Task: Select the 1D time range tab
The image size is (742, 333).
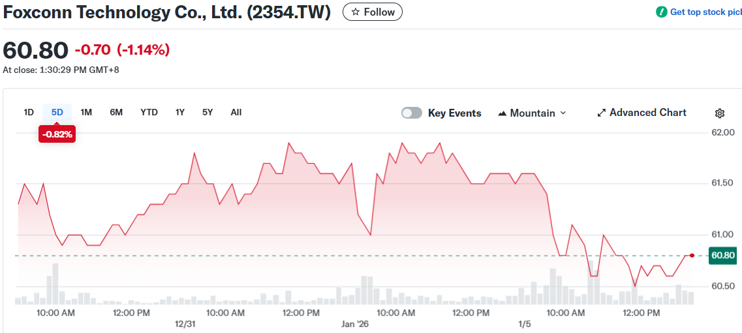Action: tap(29, 112)
